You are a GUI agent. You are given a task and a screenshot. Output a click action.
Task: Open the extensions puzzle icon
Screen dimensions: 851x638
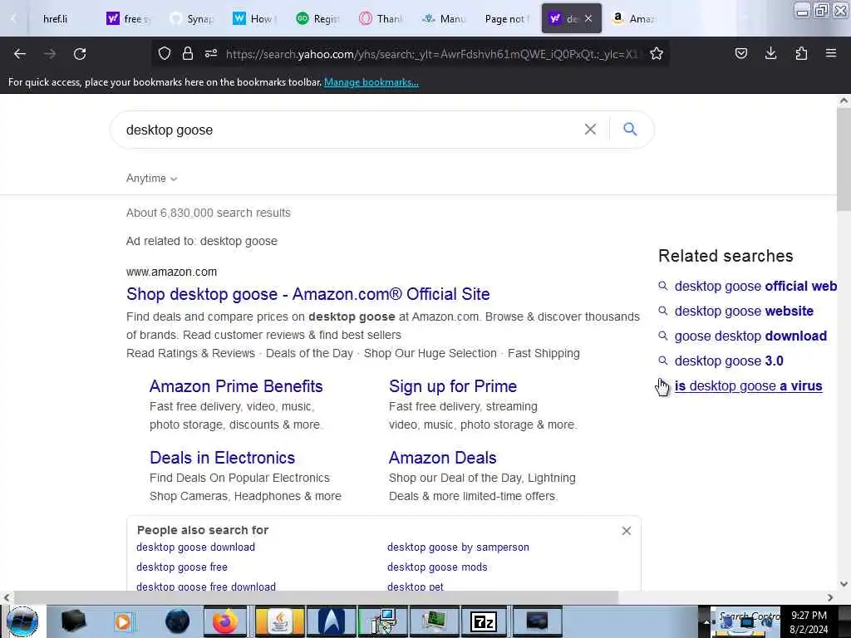(x=801, y=53)
